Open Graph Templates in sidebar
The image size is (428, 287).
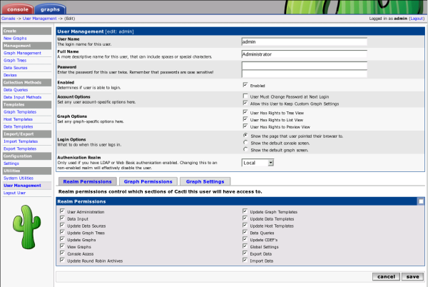click(x=20, y=112)
